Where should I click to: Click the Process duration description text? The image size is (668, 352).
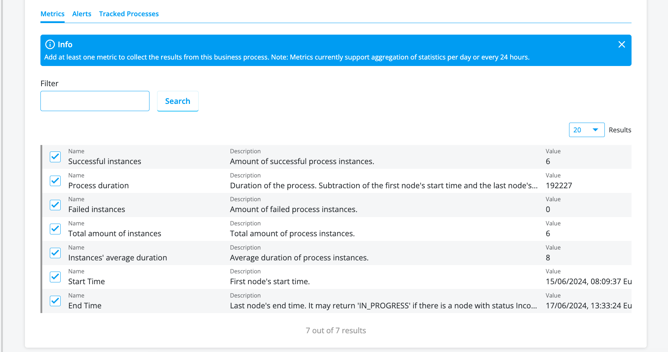click(x=383, y=186)
